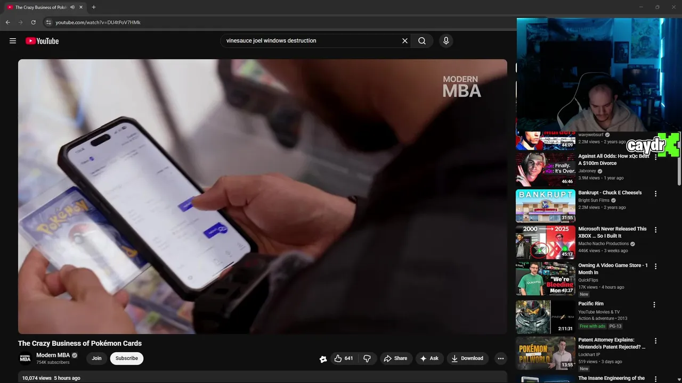Viewport: 682px width, 383px height.
Task: Open 'Bankrupt - Chuck E Cheese's' title
Action: (x=610, y=193)
